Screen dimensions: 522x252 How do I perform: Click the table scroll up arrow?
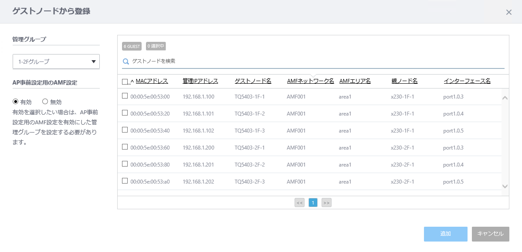505,98
